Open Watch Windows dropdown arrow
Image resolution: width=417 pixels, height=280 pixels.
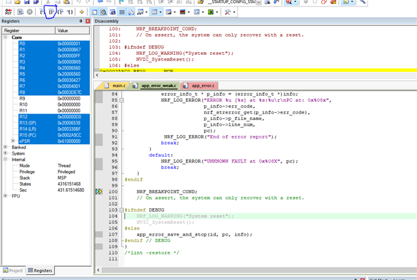coord(146,12)
